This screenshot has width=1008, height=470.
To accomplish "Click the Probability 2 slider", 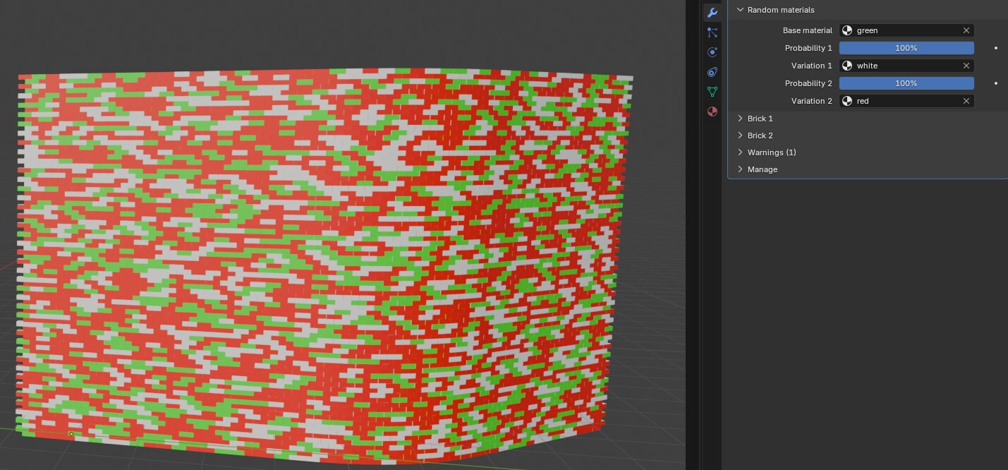I will (x=906, y=83).
